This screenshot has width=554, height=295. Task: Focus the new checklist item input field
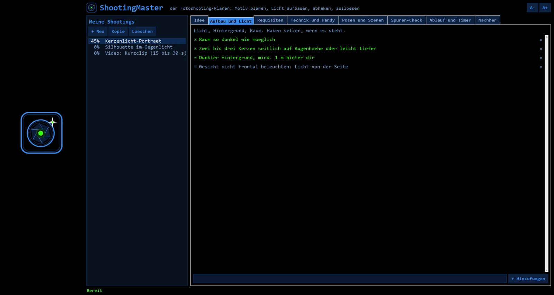[x=350, y=279]
